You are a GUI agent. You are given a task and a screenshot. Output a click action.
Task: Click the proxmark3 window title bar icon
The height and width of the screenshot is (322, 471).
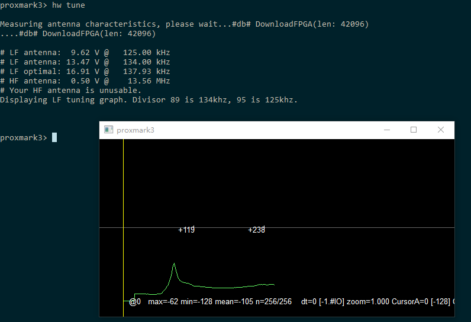(108, 130)
